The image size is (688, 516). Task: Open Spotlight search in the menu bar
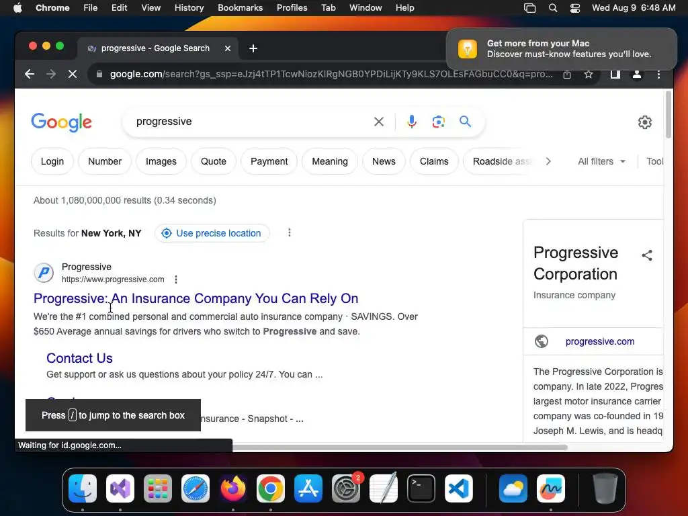pos(553,8)
